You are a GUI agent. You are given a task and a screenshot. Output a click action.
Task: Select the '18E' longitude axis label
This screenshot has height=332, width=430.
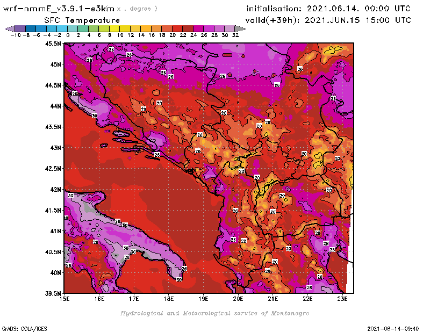click(x=169, y=299)
